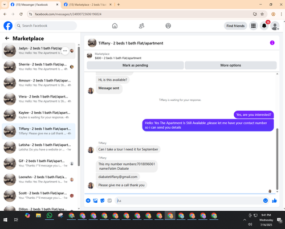Open the Viera conversation
Screen dimensions: 285x229
(39, 99)
